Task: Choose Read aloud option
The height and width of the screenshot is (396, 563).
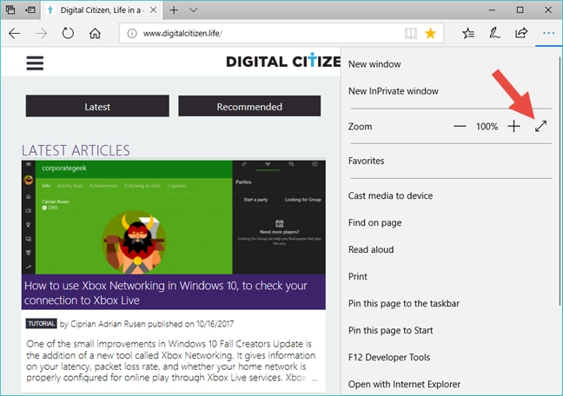Action: point(371,249)
